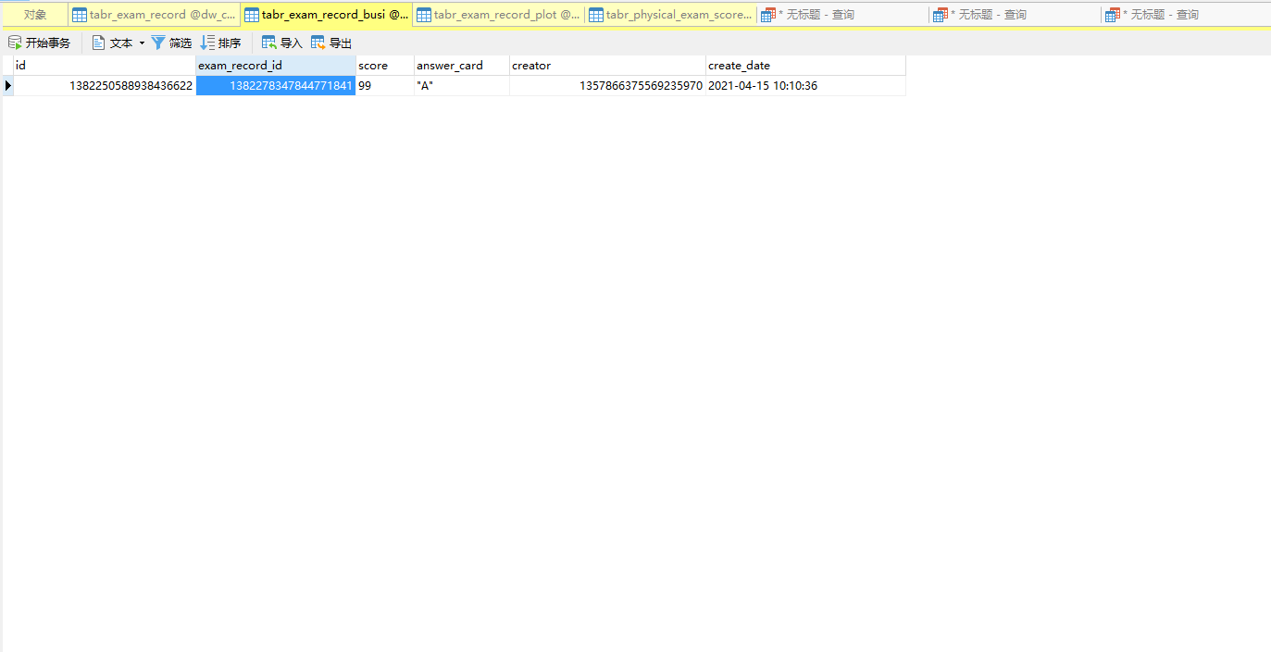1271x652 pixels.
Task: Click table icon on tabr_exam_record_plot tab
Action: [424, 15]
